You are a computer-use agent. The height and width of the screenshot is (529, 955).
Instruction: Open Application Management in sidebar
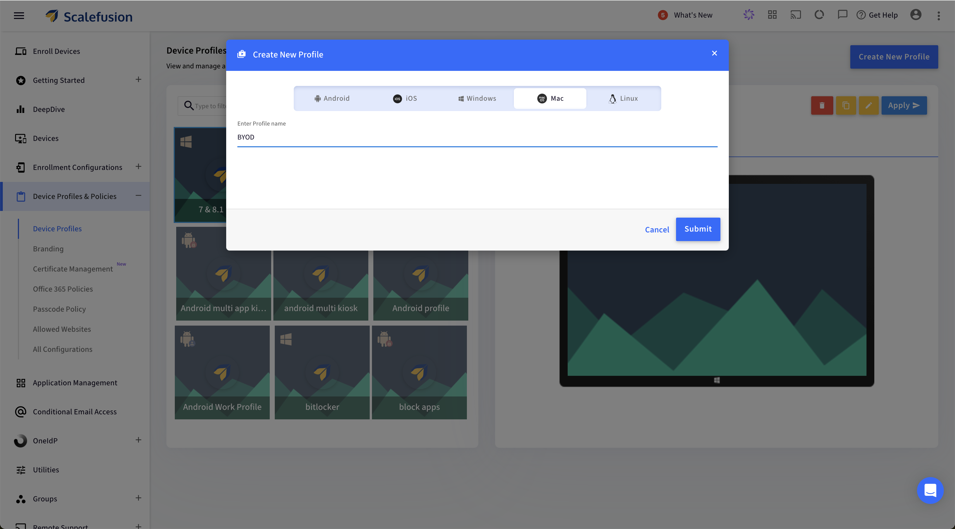[75, 383]
